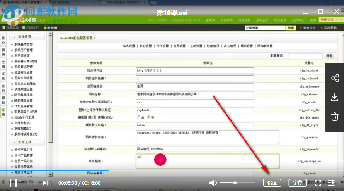Click the 配置搜索 input field
This screenshot has width=344, height=191.
click(305, 56)
